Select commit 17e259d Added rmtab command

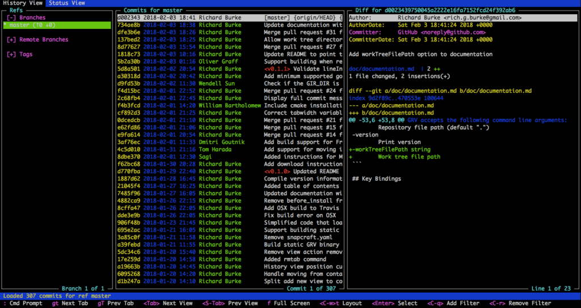pos(230,259)
